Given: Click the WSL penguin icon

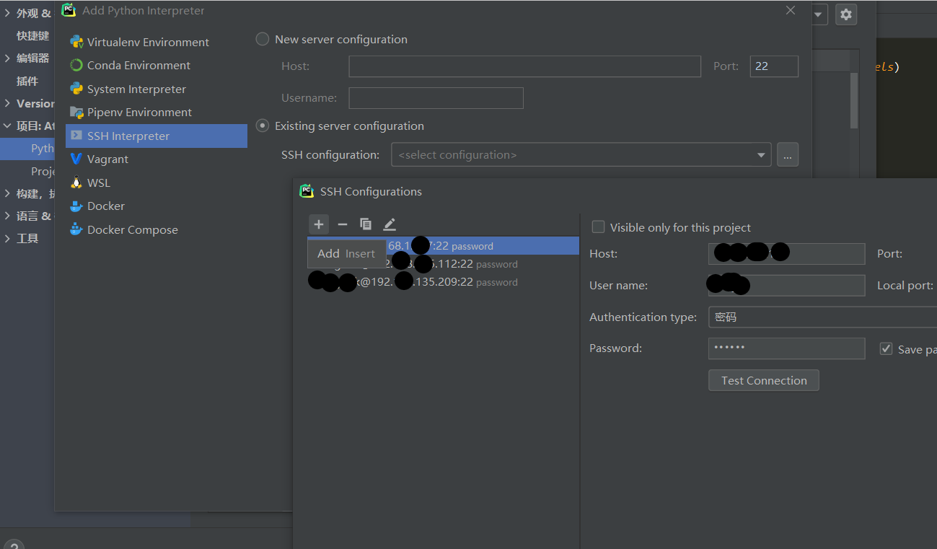Looking at the screenshot, I should coord(76,183).
